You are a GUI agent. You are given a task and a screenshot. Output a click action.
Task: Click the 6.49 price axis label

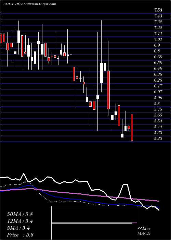[158, 69]
